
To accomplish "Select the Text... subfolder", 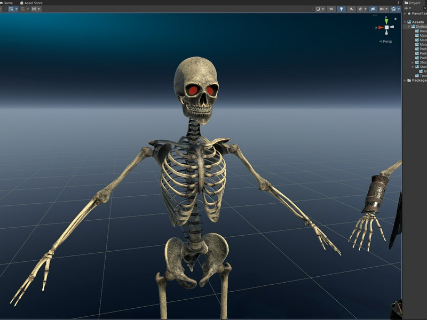I will [421, 76].
